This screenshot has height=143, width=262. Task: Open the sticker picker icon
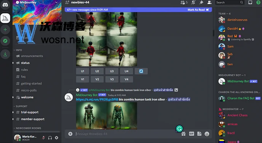199,134
